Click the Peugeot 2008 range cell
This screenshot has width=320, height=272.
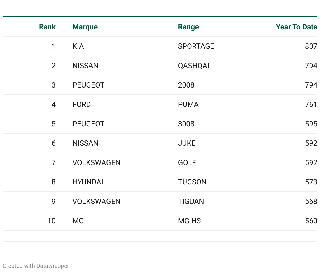point(186,85)
